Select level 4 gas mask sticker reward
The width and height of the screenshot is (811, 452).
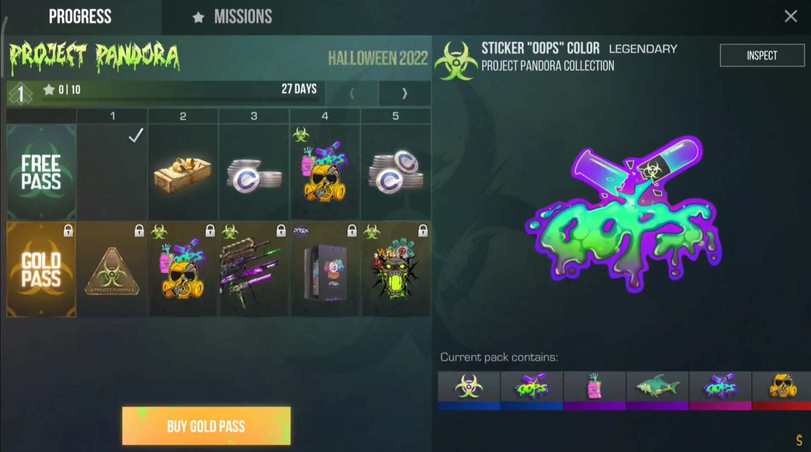pos(325,172)
